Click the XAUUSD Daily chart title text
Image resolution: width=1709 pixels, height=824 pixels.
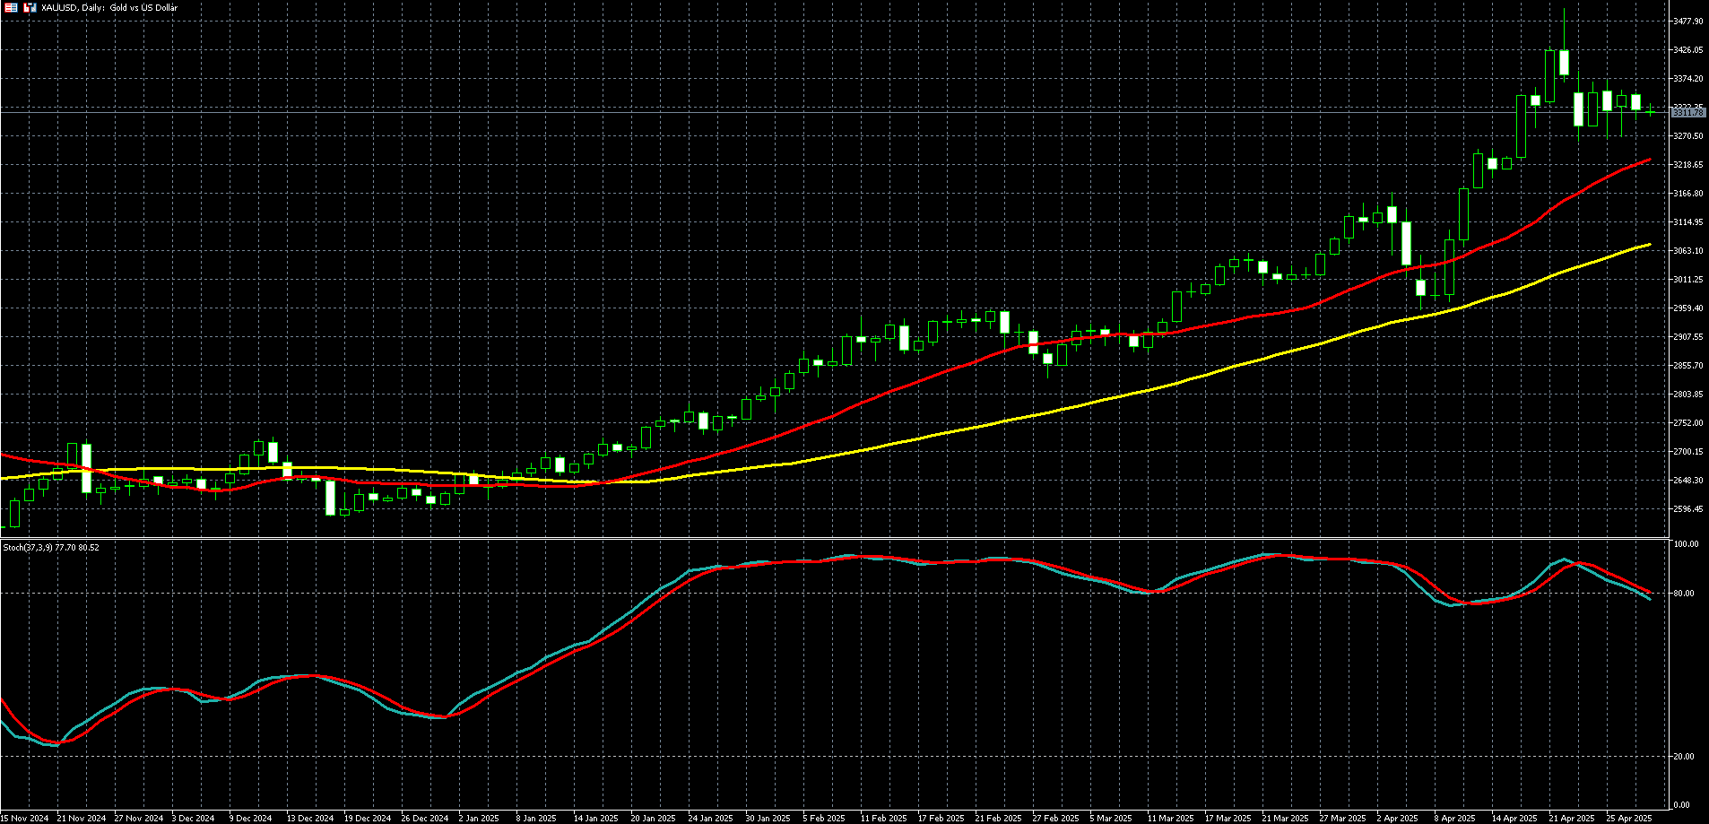(109, 7)
